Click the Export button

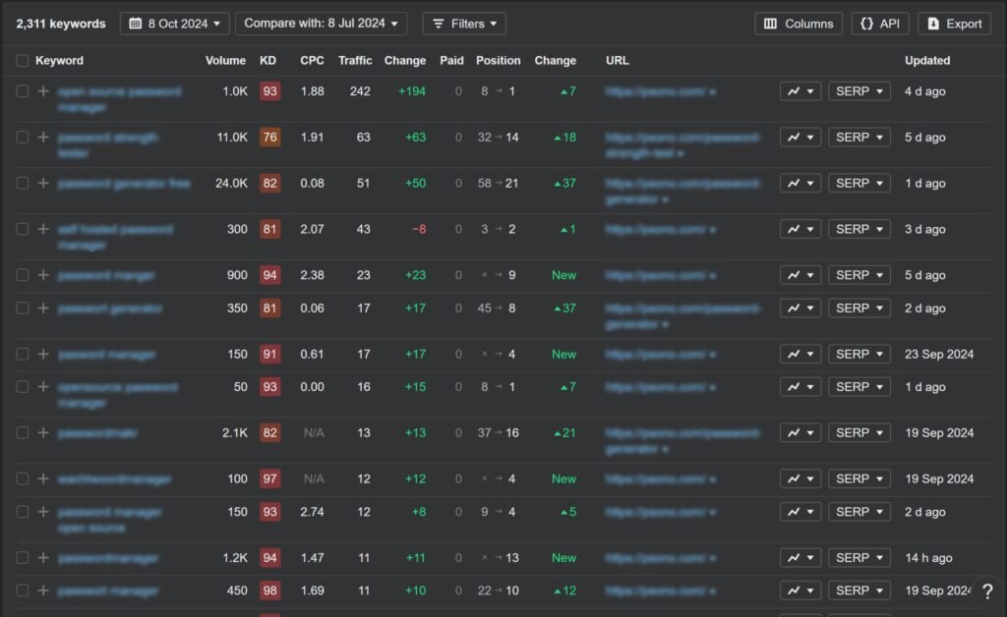pyautogui.click(x=954, y=24)
